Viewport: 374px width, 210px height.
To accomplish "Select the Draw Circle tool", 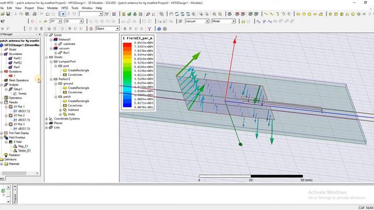I will coord(304,14).
